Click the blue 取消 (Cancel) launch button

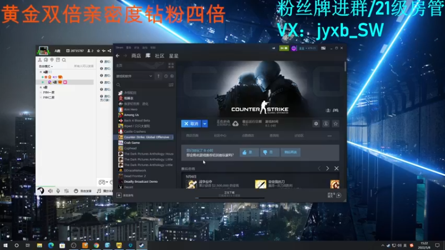pos(191,123)
